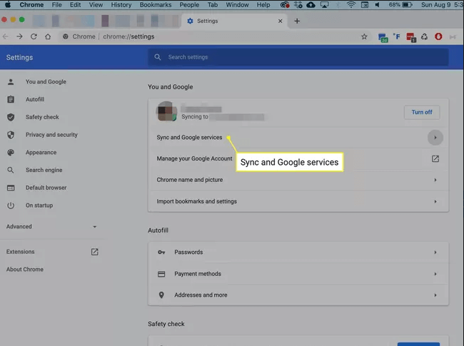Open the Bookmarks menu

[x=156, y=5]
